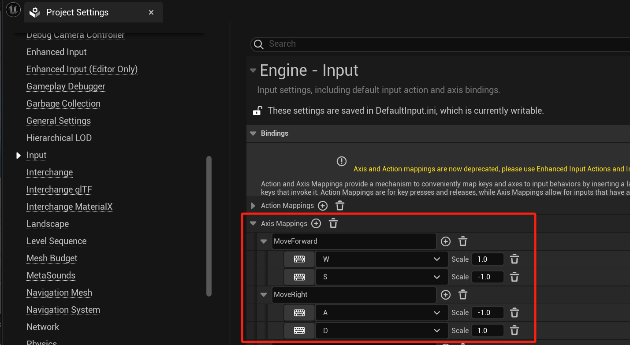Click the MoveForward name field
The image size is (630, 345).
point(354,241)
